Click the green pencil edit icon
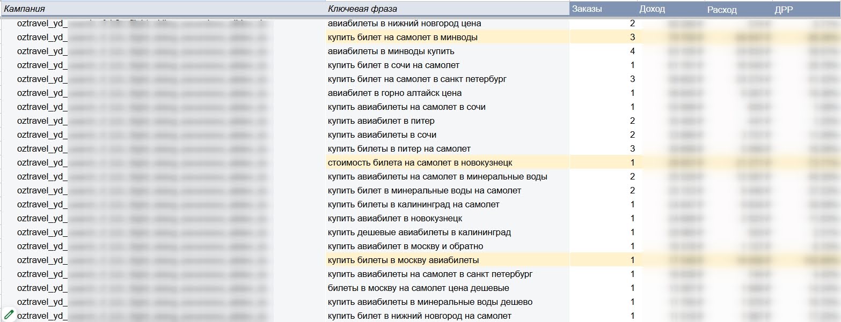Image resolution: width=841 pixels, height=322 pixels. pos(9,314)
